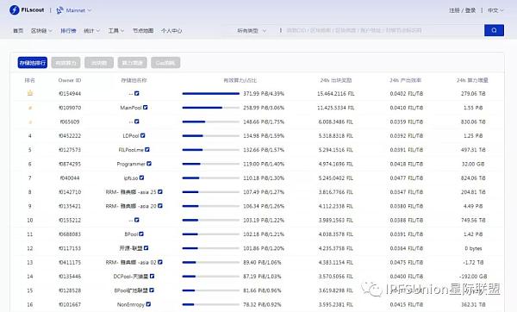Click the value 4.49 PiB
517x312 pixels.
click(x=473, y=206)
